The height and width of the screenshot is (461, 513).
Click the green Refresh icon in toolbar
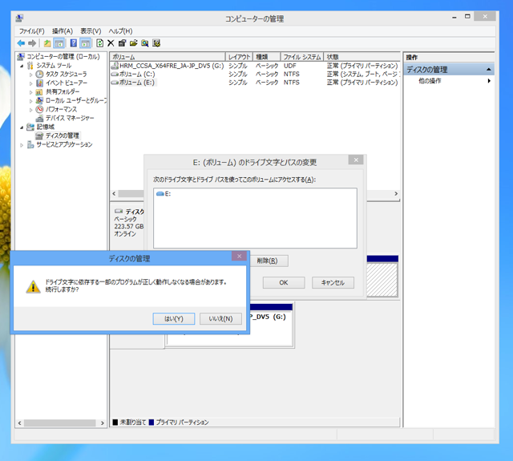click(x=99, y=43)
